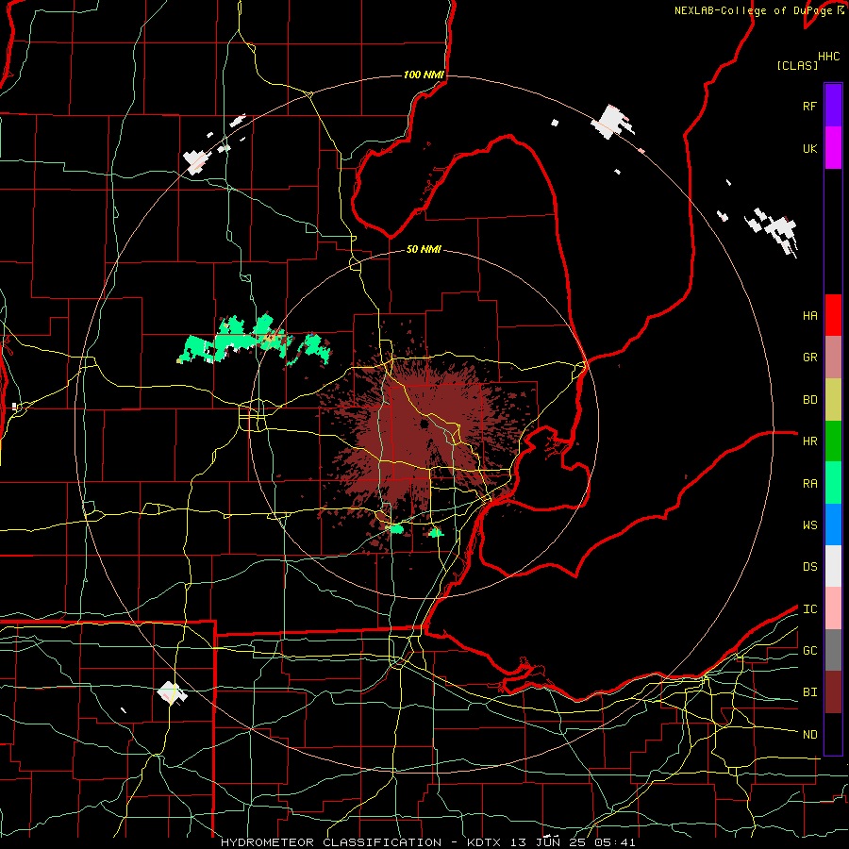Click the [CLAS] legend heading
The height and width of the screenshot is (849, 849).
pos(797,65)
